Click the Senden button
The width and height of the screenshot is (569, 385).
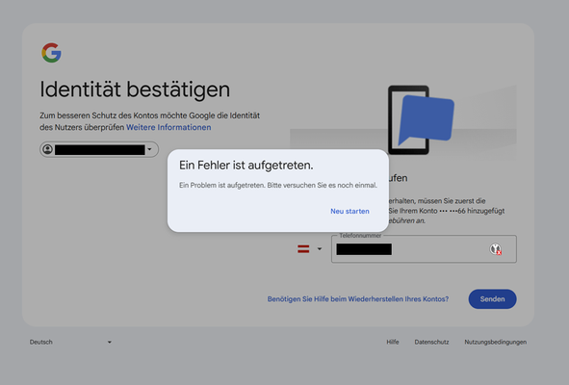pos(492,299)
